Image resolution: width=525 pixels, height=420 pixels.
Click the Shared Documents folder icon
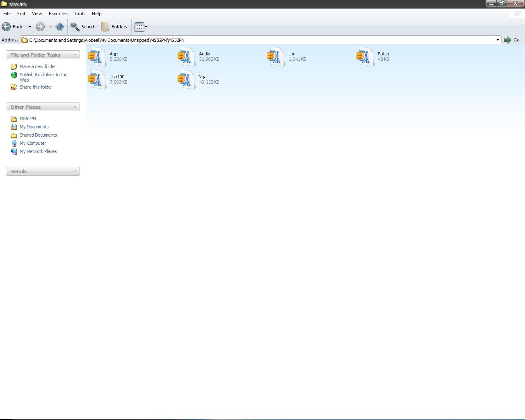point(14,135)
